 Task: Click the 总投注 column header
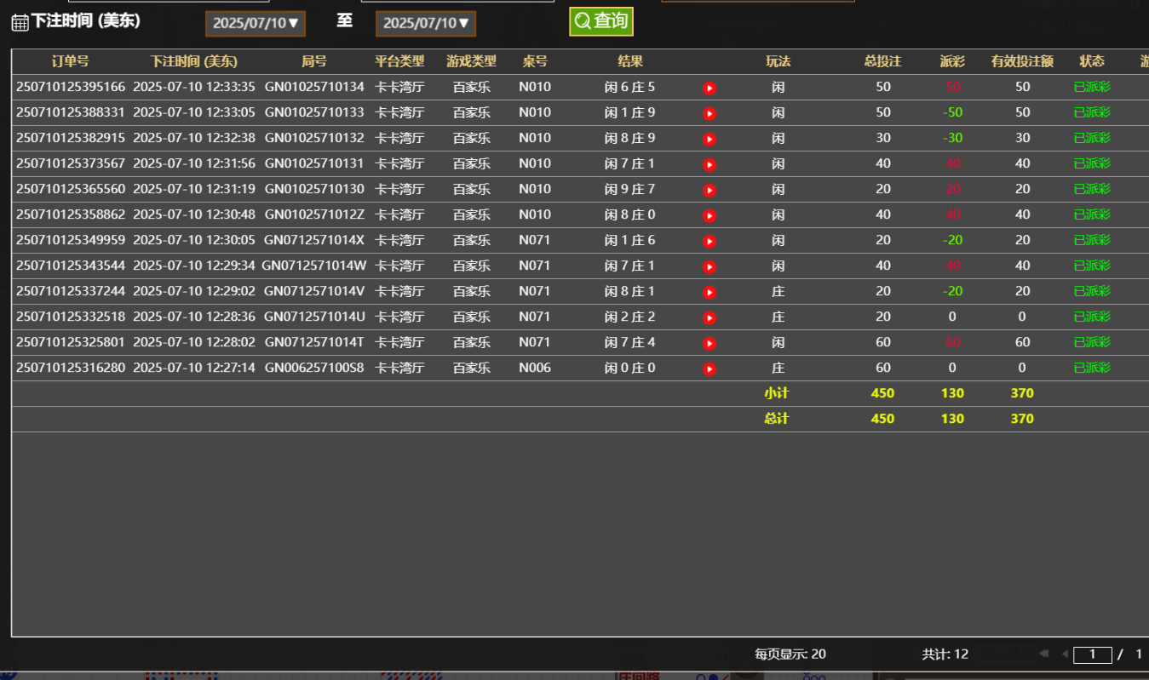pyautogui.click(x=882, y=61)
